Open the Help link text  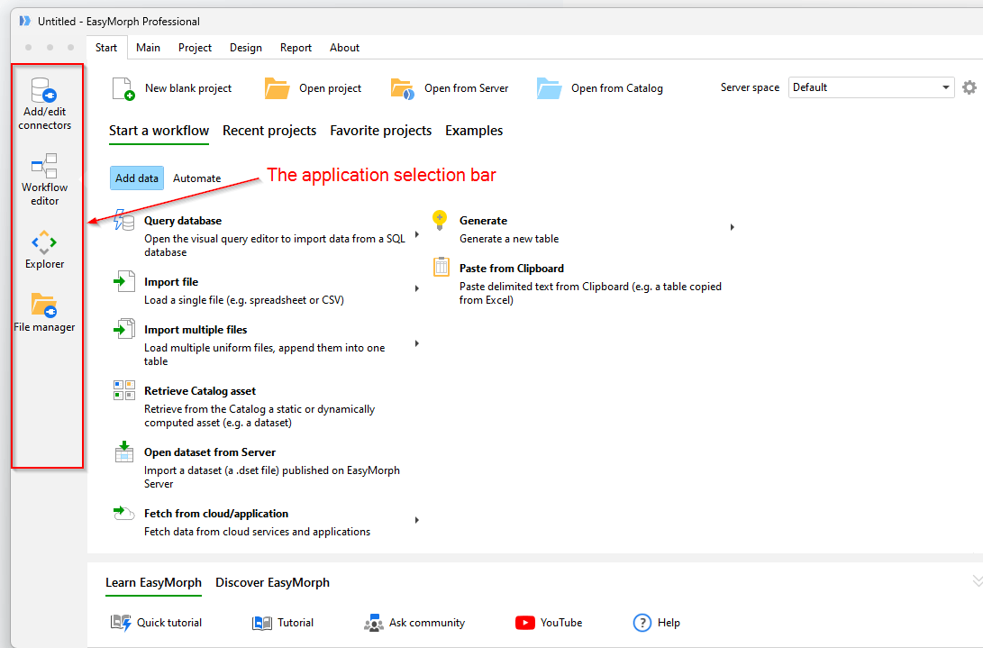(x=669, y=623)
